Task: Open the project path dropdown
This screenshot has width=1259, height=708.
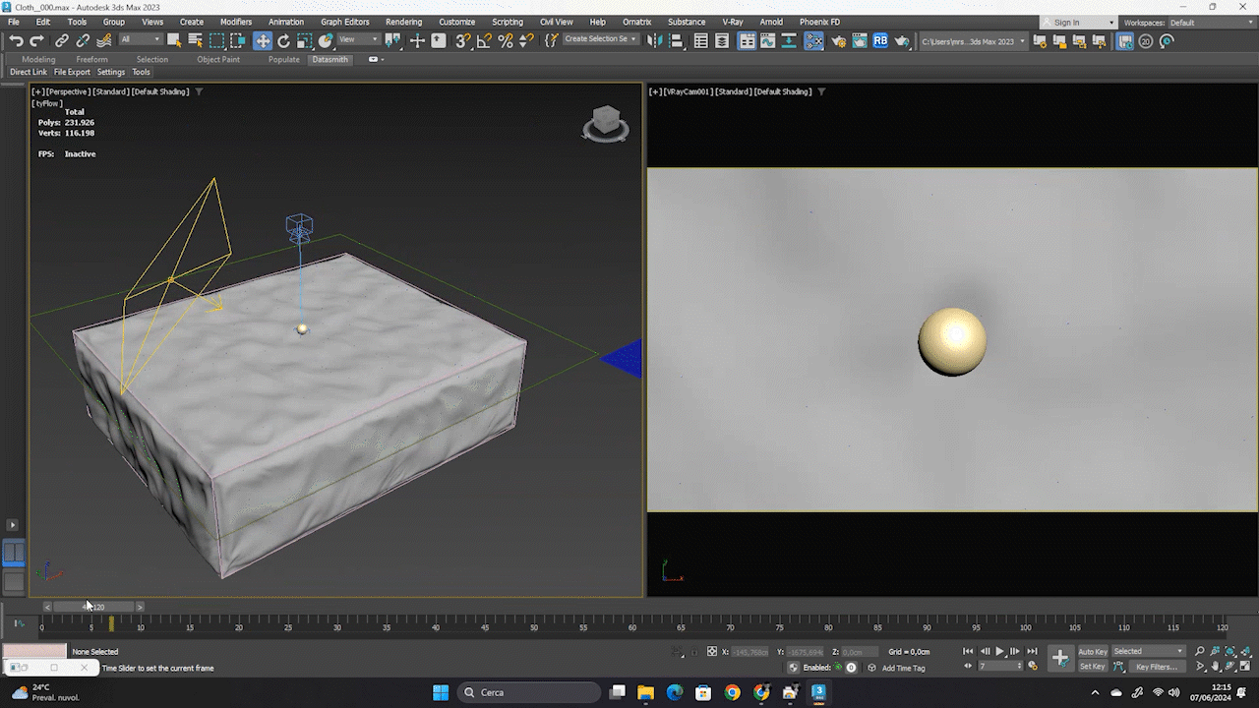Action: point(974,41)
